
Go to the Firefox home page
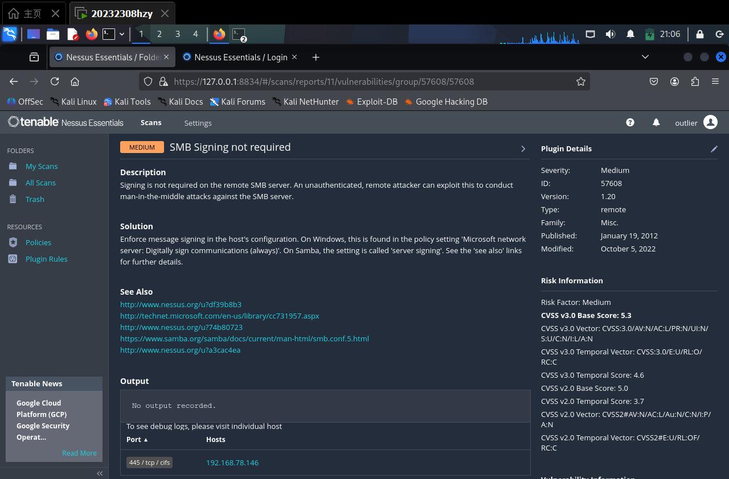[75, 81]
